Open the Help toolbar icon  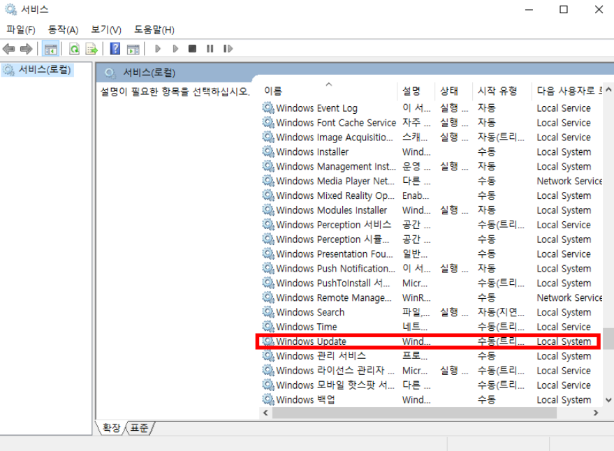pyautogui.click(x=115, y=49)
